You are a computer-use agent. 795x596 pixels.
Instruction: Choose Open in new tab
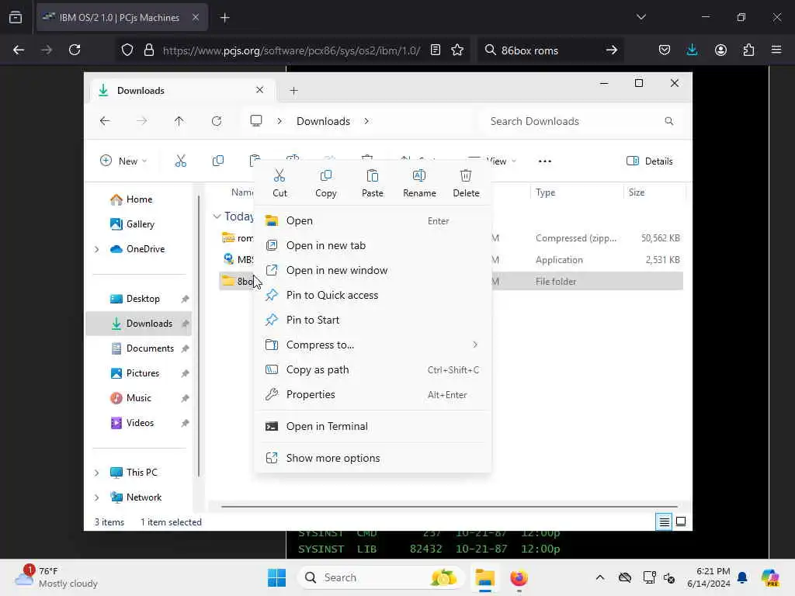[x=373, y=246]
